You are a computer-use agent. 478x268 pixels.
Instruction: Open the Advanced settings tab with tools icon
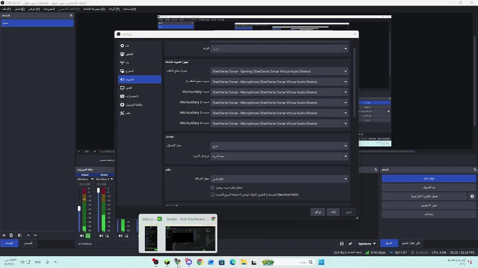pyautogui.click(x=139, y=113)
